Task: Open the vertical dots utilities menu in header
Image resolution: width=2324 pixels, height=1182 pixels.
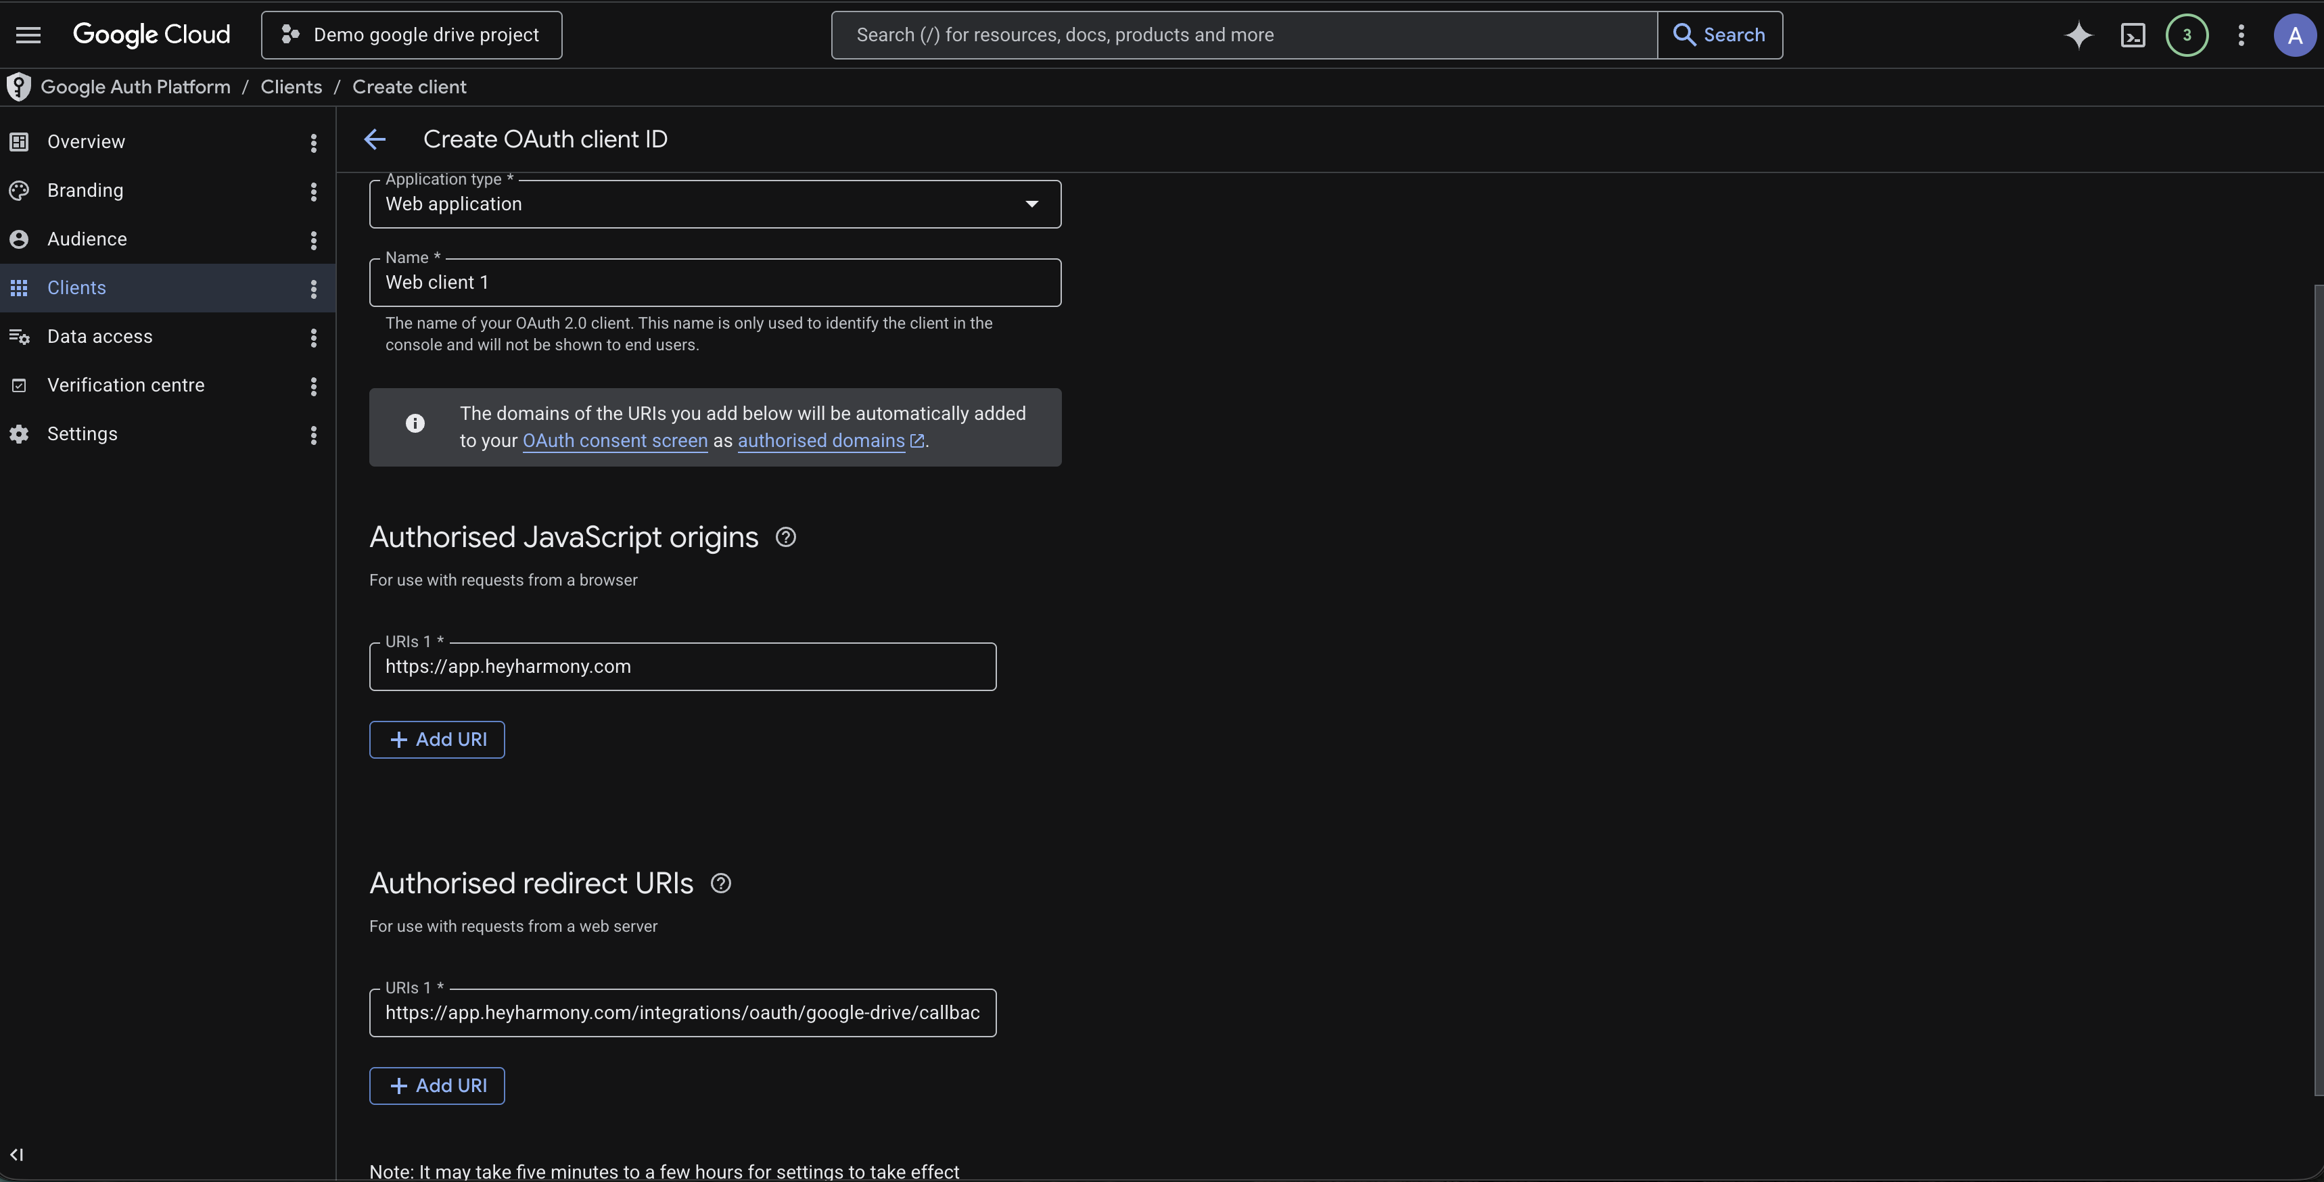Action: [2241, 35]
